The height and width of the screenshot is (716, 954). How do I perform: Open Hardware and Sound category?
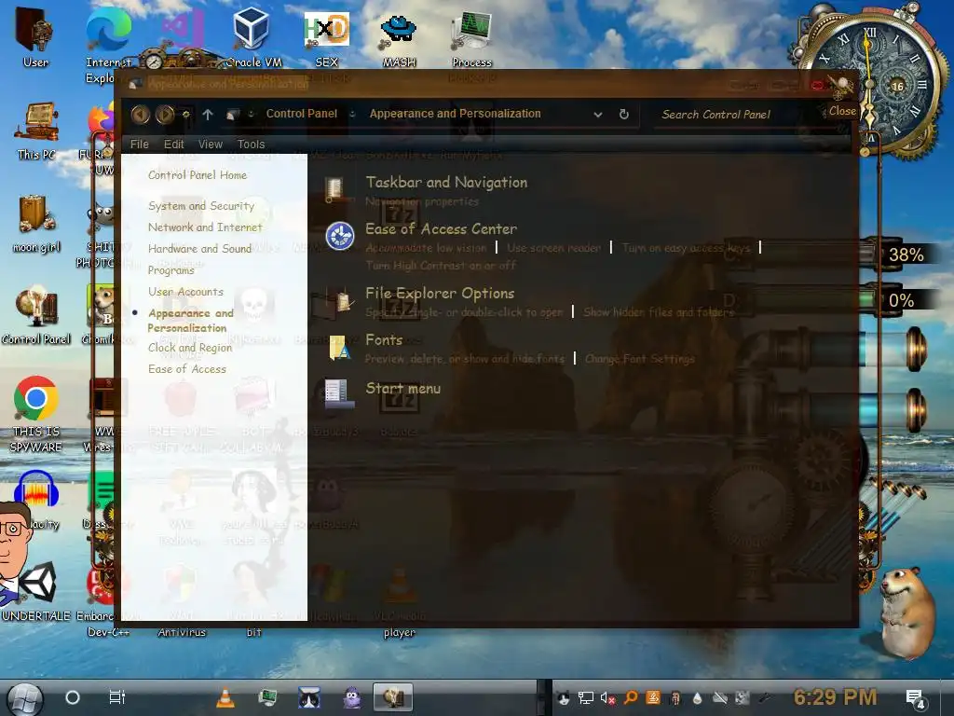[x=199, y=248]
